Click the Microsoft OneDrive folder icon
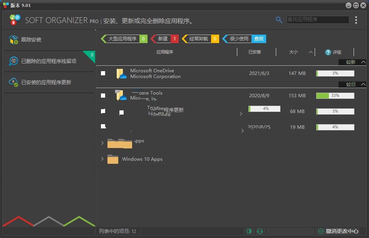 (x=121, y=74)
